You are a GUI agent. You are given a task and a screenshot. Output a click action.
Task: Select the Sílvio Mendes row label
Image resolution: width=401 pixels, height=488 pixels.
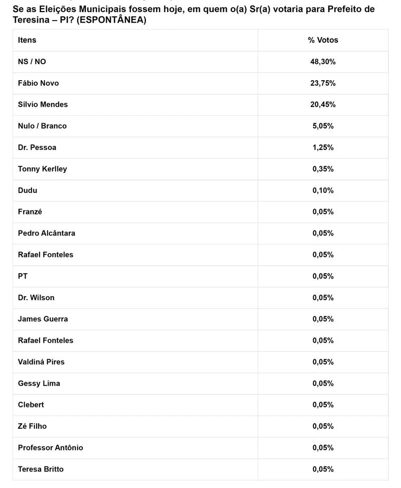[x=43, y=105]
